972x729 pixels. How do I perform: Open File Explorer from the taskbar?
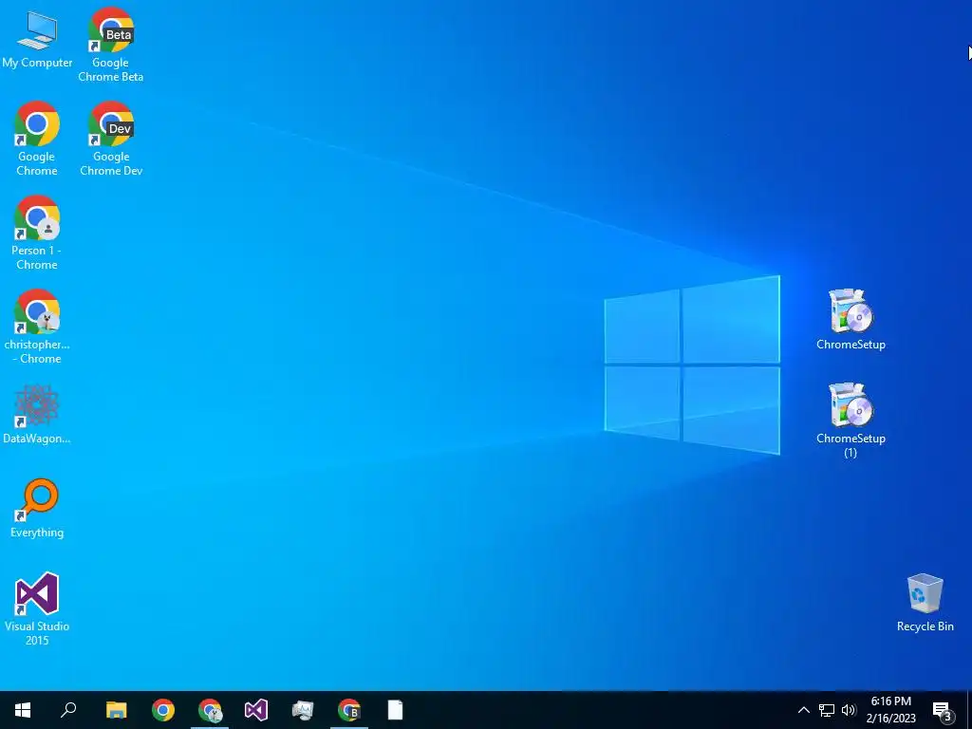point(116,710)
